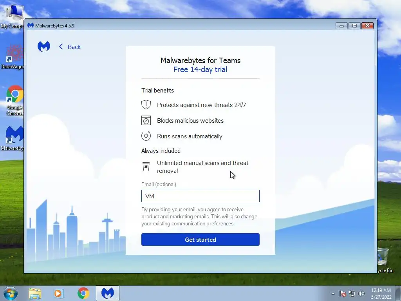Select the DataWagon desktop shortcut
Screen dimensions: 401x301
(12, 57)
